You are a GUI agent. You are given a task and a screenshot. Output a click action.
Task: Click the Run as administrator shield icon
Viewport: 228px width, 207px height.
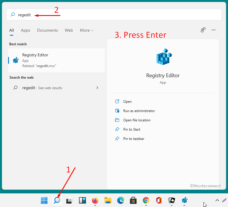click(x=117, y=111)
